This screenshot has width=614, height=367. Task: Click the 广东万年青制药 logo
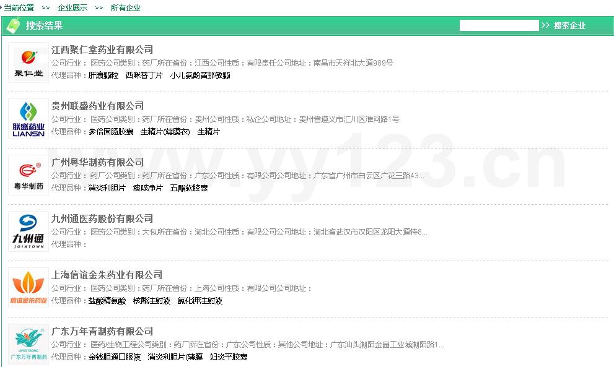tap(29, 344)
